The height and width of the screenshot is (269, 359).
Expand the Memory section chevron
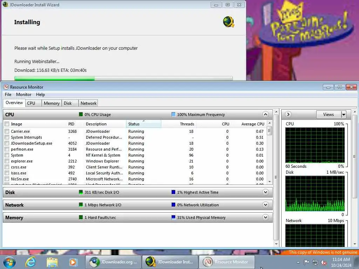coord(265,217)
